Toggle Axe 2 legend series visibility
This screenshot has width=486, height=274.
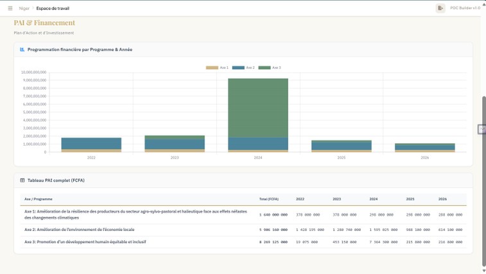[x=243, y=67]
